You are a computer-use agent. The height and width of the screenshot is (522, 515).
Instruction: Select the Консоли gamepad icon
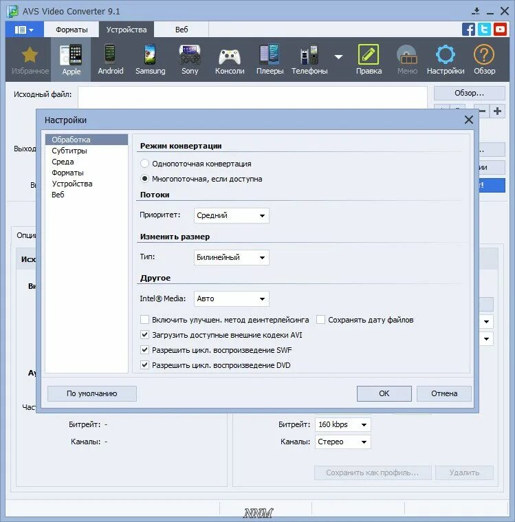pyautogui.click(x=230, y=56)
